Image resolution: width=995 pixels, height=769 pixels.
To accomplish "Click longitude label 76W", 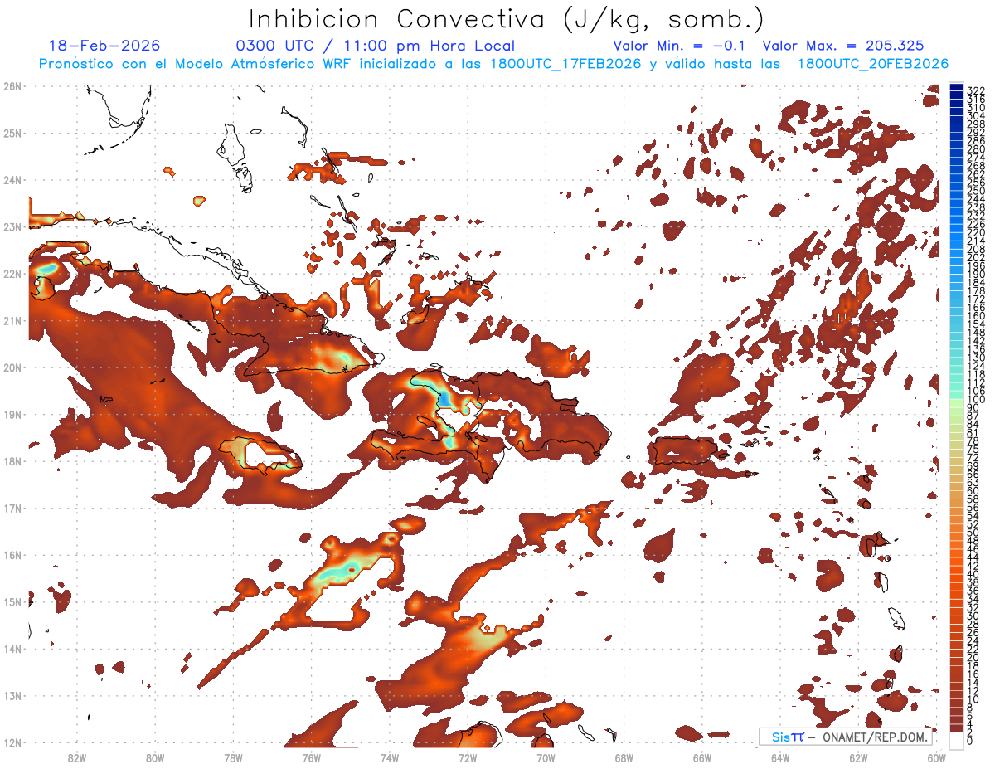I will [x=311, y=757].
